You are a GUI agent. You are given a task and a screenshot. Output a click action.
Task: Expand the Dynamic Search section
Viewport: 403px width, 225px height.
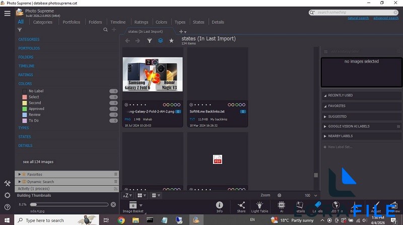coord(20,182)
